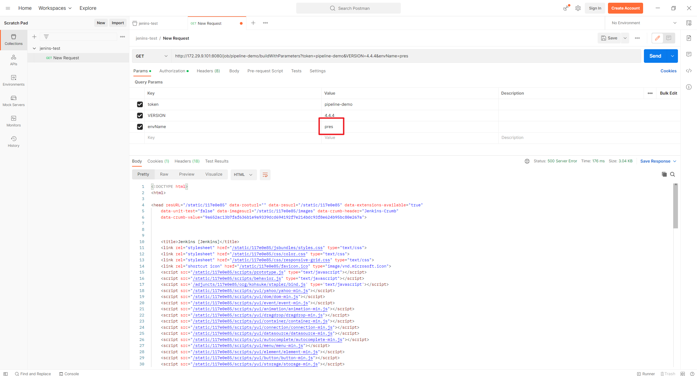Click the network globe icon by status
The width and height of the screenshot is (697, 376).
click(x=527, y=161)
